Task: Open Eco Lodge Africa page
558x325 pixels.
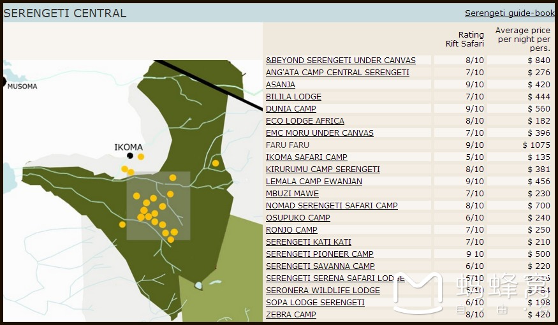Action: coord(305,121)
